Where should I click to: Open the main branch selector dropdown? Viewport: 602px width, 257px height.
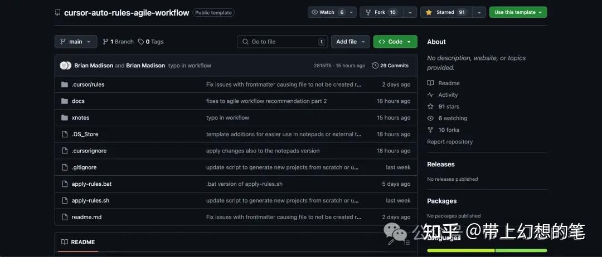pos(76,42)
